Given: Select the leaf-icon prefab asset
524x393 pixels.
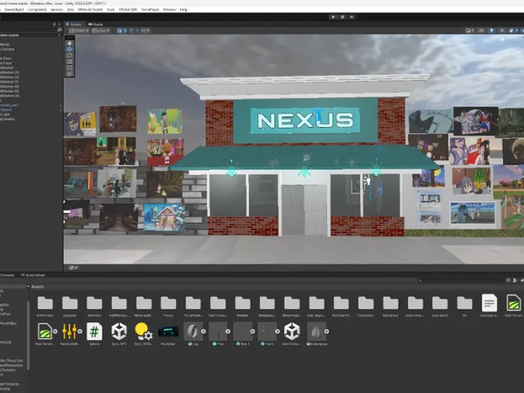Looking at the screenshot, I should (316, 334).
